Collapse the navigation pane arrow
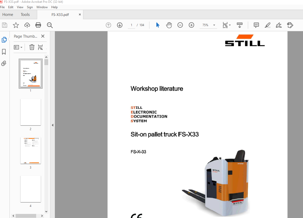 (53, 125)
